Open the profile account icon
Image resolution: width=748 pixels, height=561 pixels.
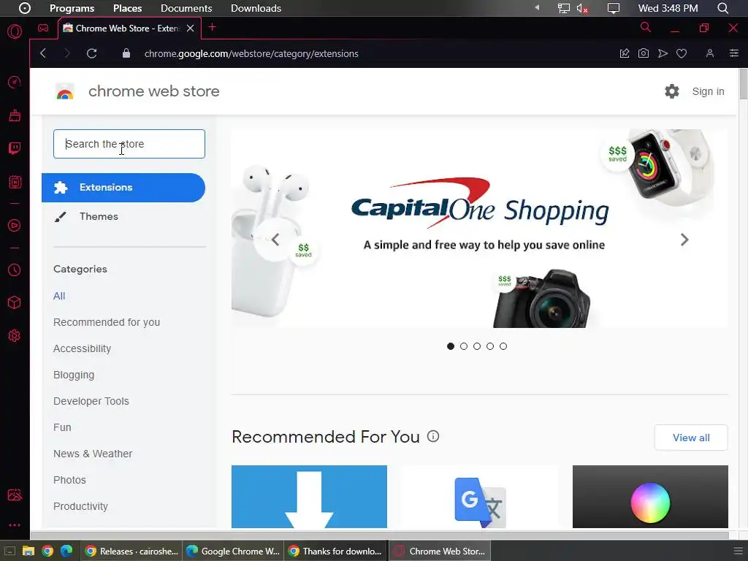710,53
